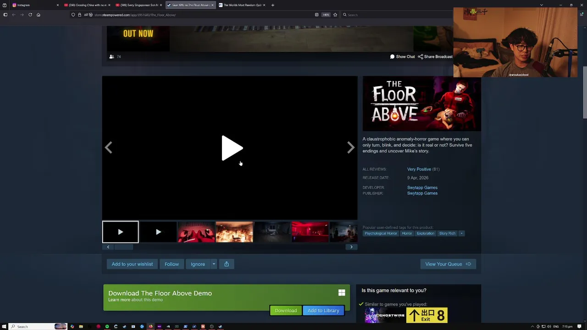The width and height of the screenshot is (587, 330).
Task: Toggle the browser sidebar icon
Action: point(5,15)
